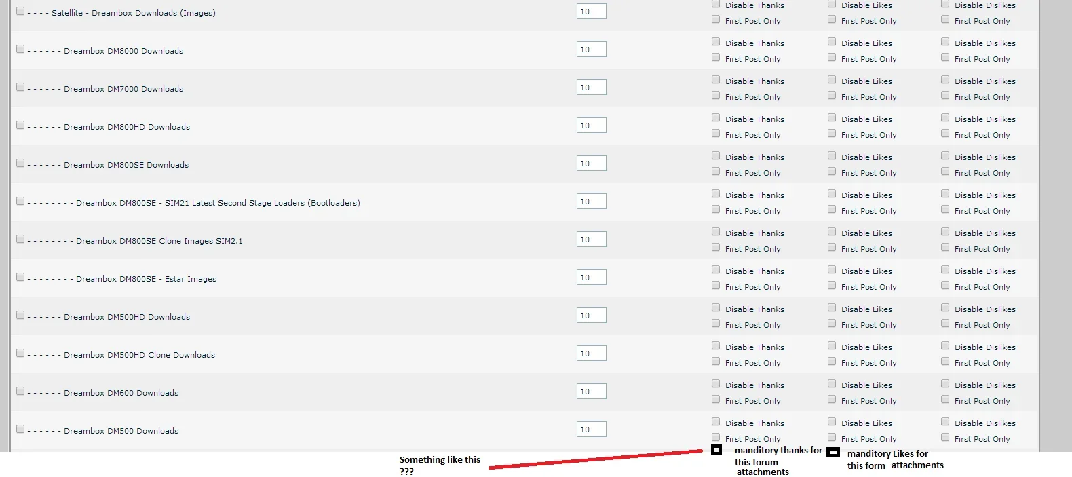The image size is (1072, 477).
Task: Check Disable Dislikes for DM7000 Downloads
Action: [945, 79]
